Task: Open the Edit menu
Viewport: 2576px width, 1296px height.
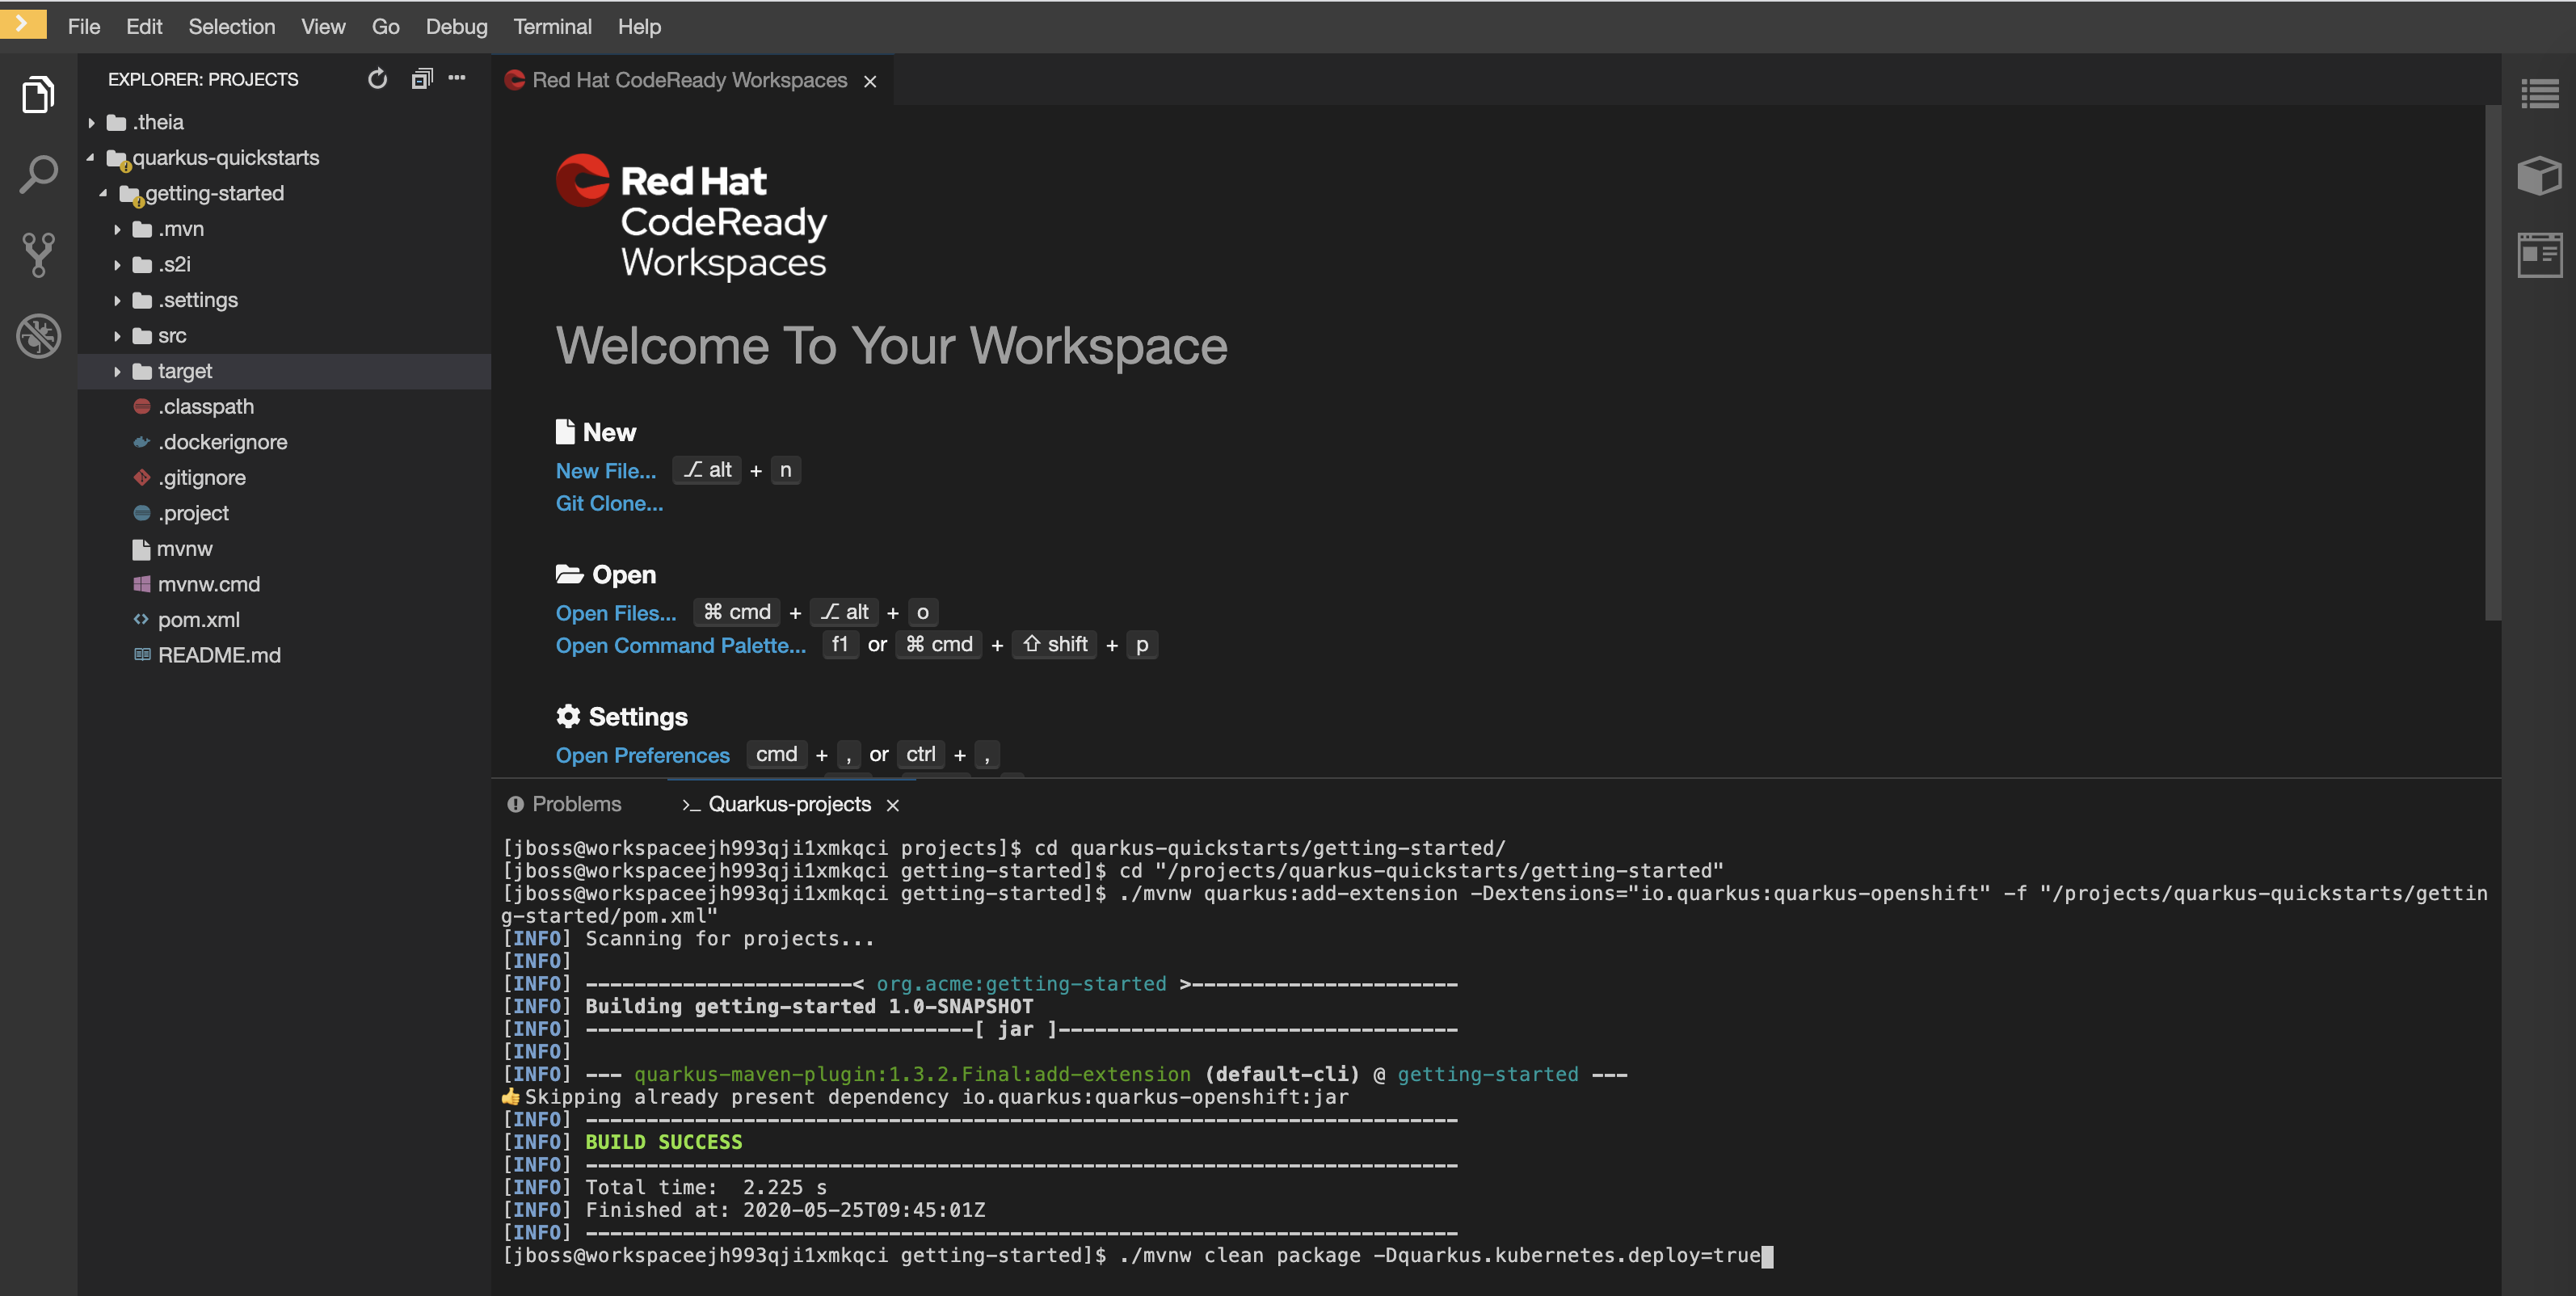Action: click(x=144, y=27)
